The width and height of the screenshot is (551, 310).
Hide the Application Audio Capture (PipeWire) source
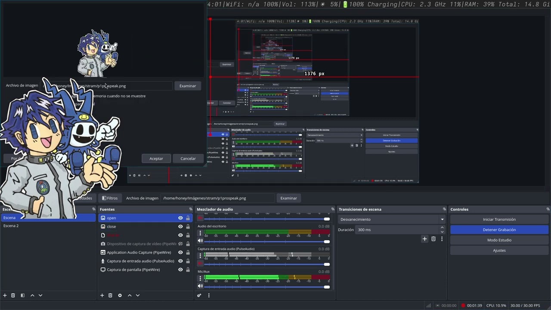pyautogui.click(x=180, y=252)
